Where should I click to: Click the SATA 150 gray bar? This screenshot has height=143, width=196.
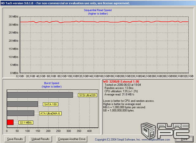pos(22,104)
